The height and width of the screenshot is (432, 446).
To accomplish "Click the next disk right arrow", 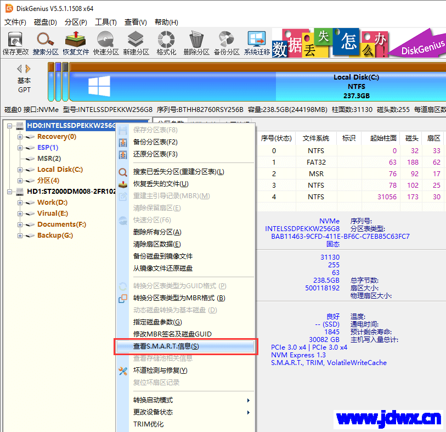I will (x=28, y=69).
